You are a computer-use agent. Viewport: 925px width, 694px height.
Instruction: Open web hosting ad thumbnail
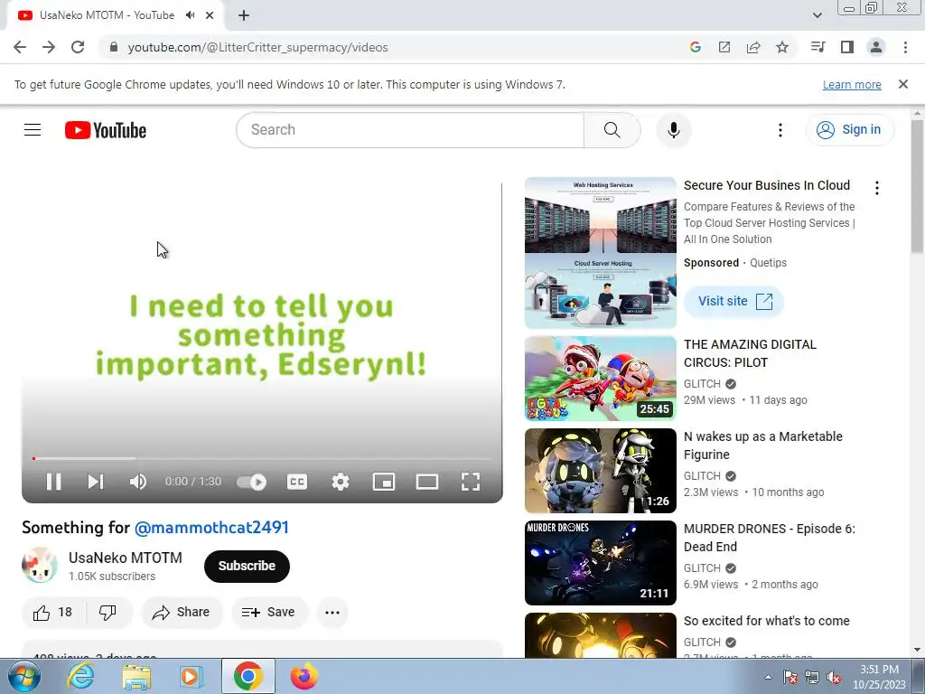(601, 253)
